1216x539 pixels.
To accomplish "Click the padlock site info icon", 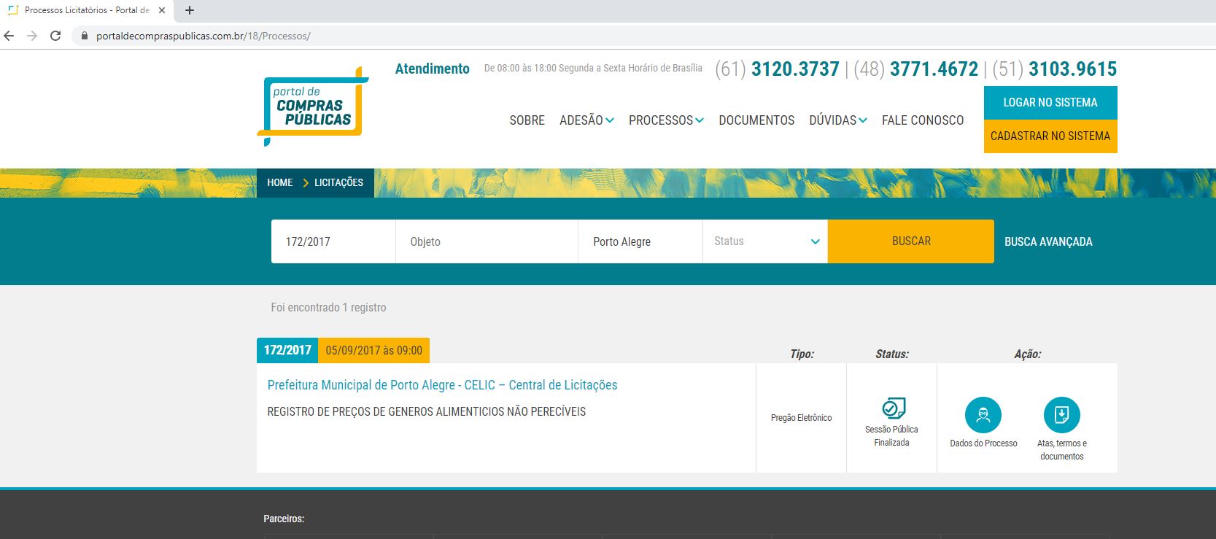I will pos(84,36).
